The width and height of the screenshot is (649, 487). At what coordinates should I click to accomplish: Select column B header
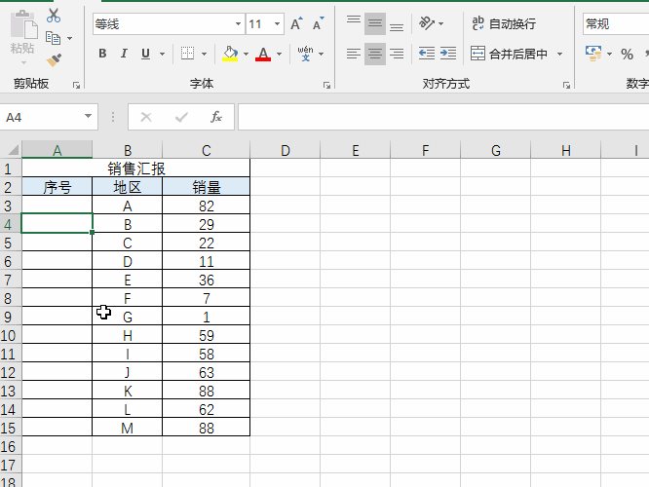coord(128,150)
